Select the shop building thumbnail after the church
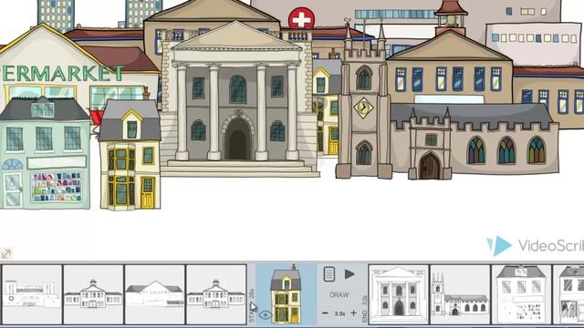Viewport: 584px width, 328px height. [x=521, y=294]
